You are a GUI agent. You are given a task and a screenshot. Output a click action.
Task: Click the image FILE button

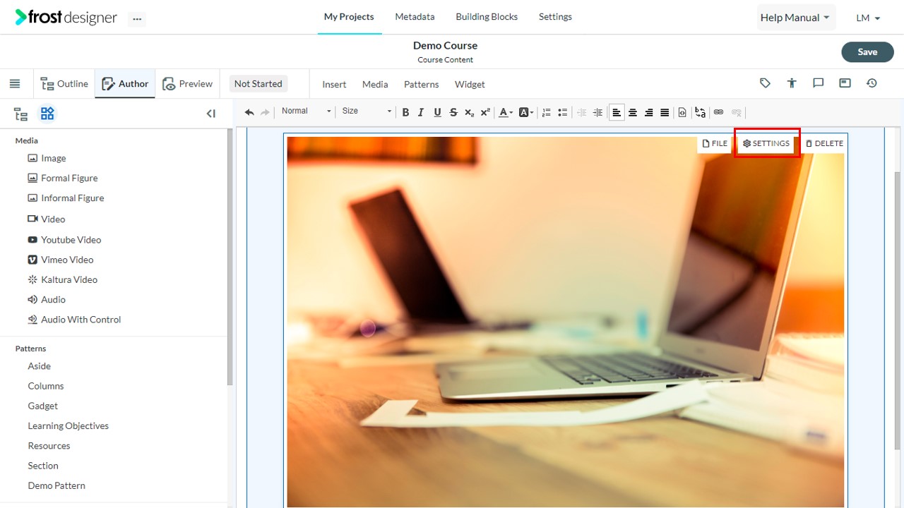715,143
